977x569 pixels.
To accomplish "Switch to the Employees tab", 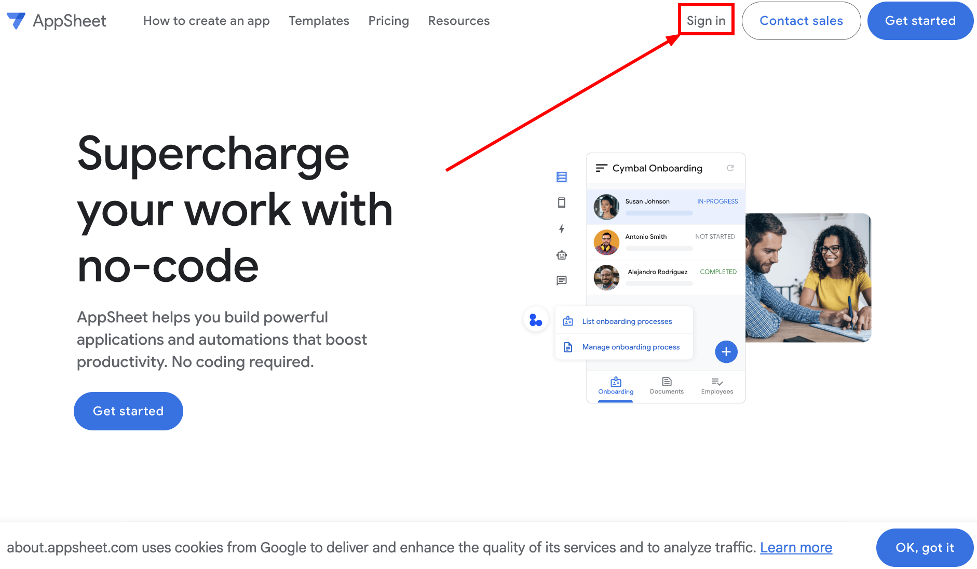I will click(717, 386).
